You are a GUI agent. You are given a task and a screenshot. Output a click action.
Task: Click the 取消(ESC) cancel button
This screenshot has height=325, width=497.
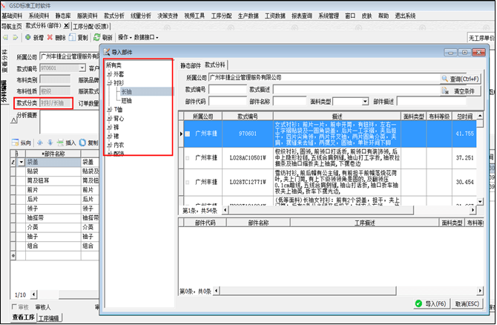coord(467,303)
